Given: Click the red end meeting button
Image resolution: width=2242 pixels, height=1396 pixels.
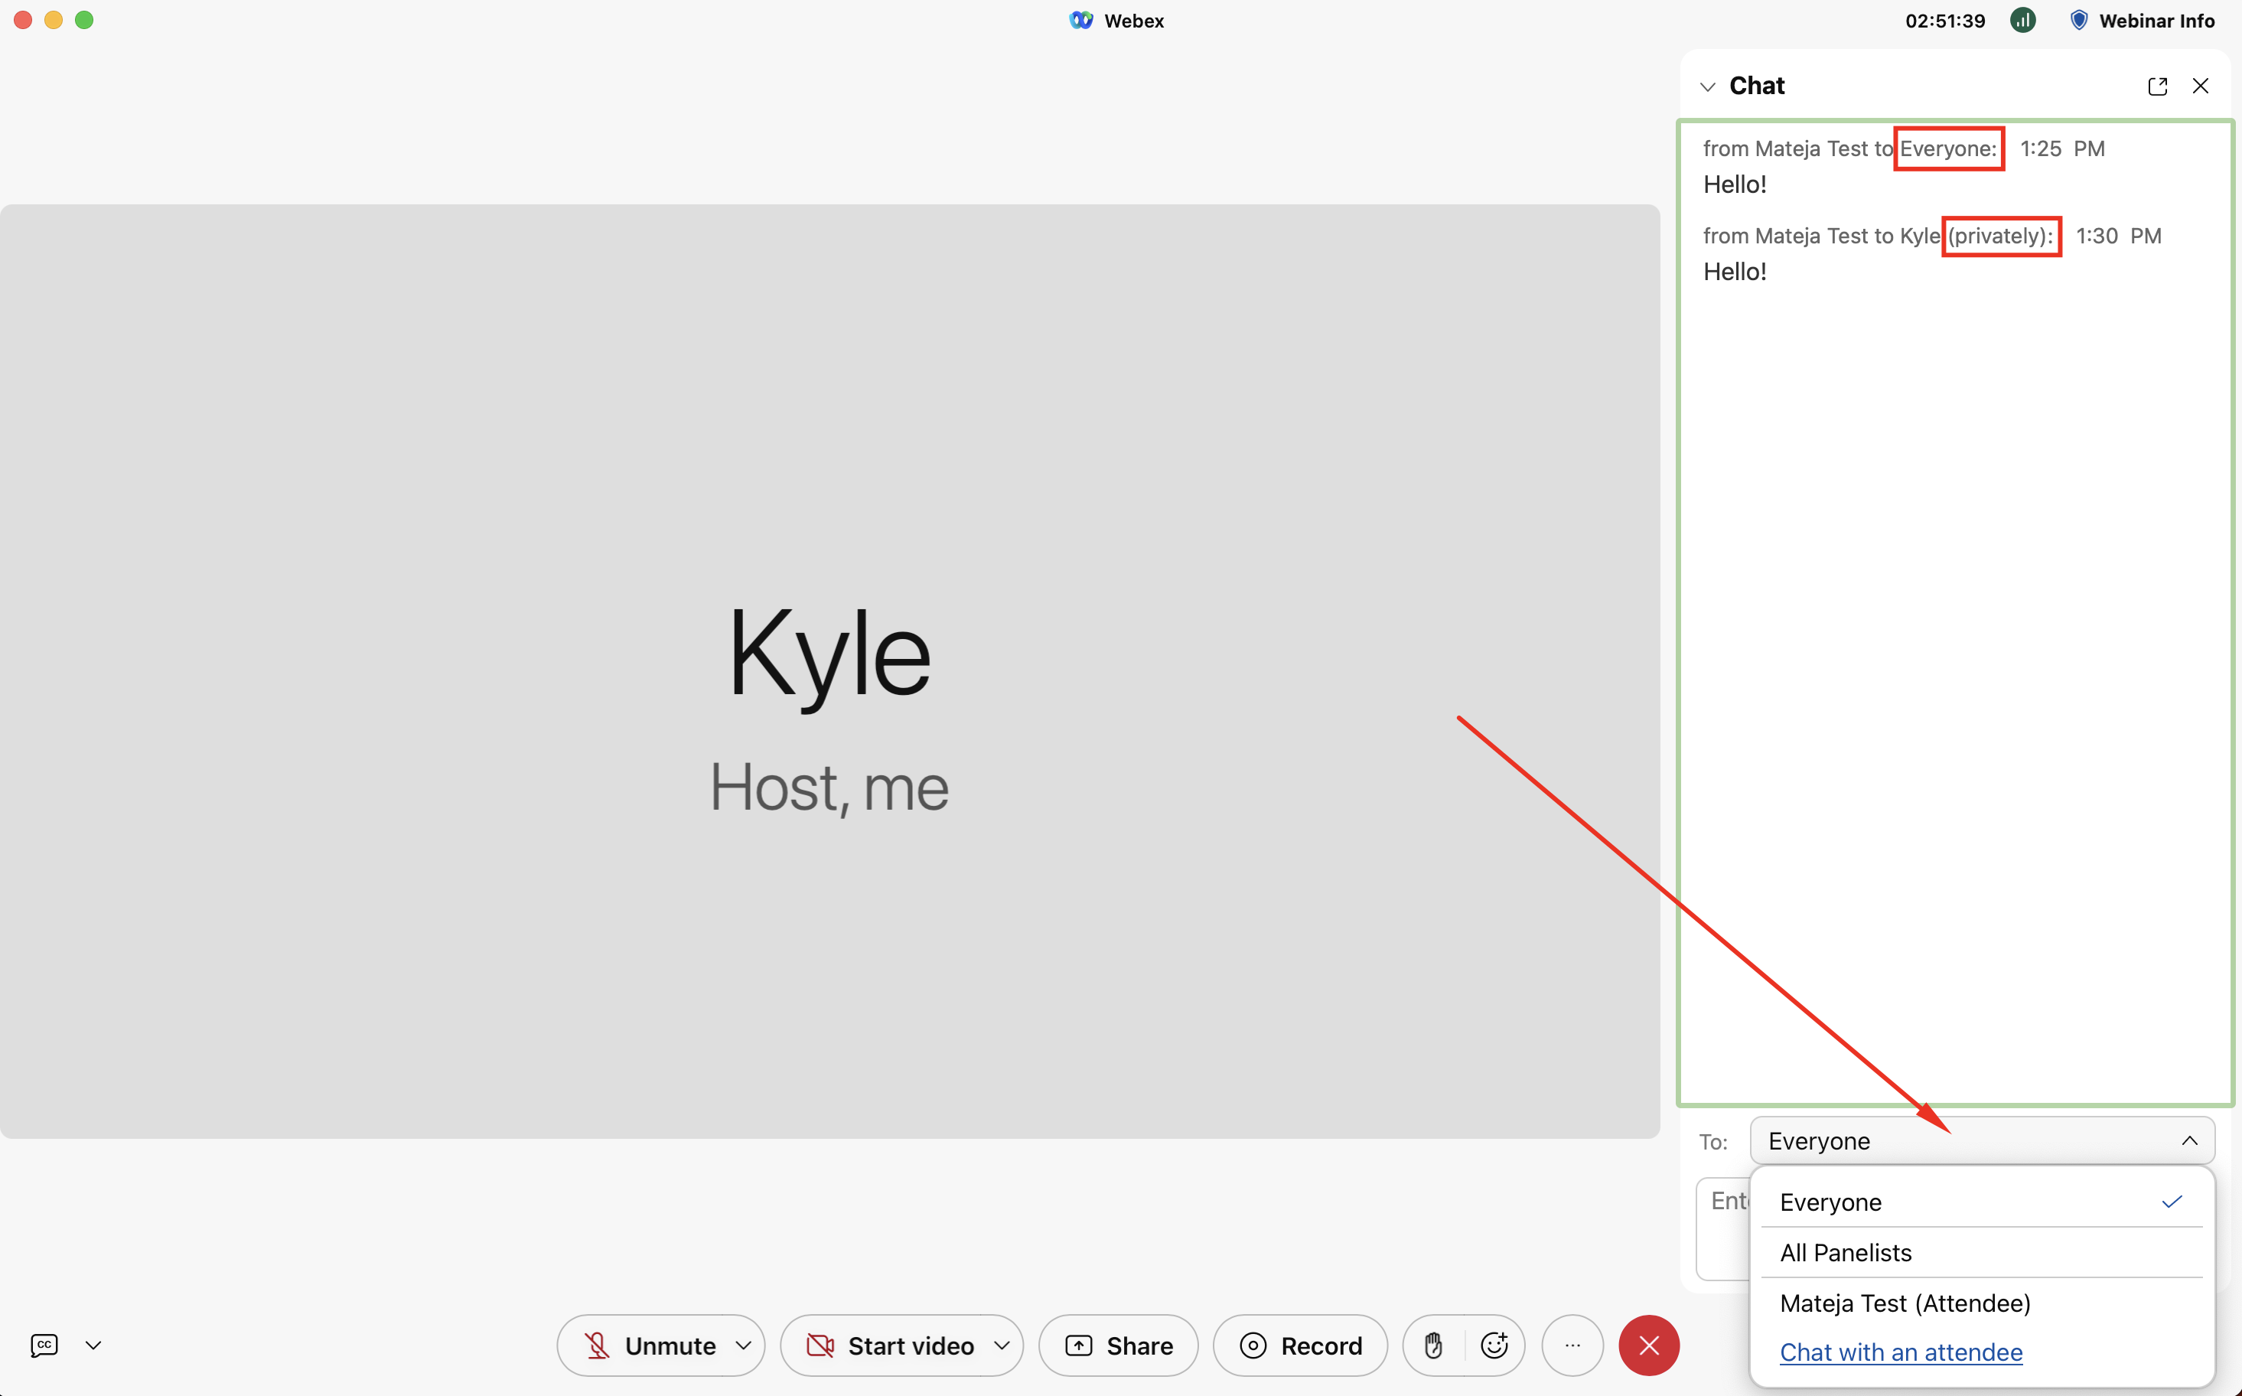Looking at the screenshot, I should coord(1648,1345).
